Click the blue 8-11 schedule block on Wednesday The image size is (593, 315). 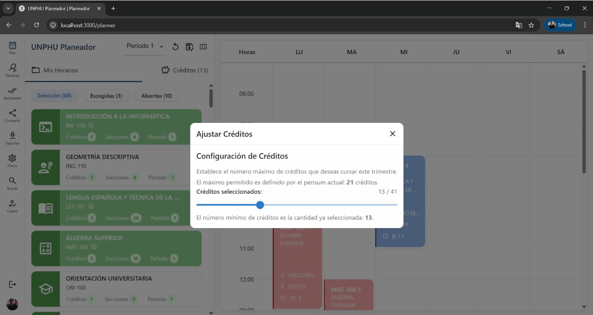[400, 201]
